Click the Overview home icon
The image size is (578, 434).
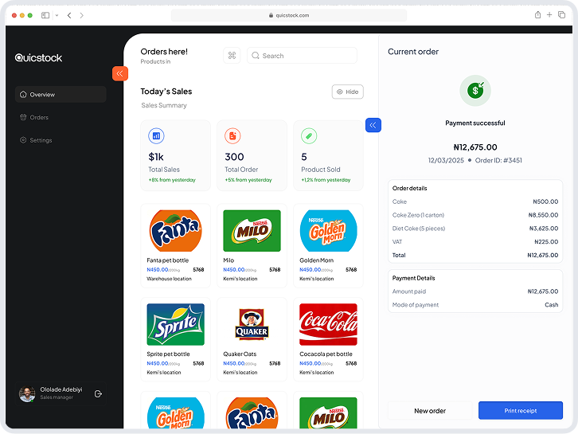tap(23, 95)
